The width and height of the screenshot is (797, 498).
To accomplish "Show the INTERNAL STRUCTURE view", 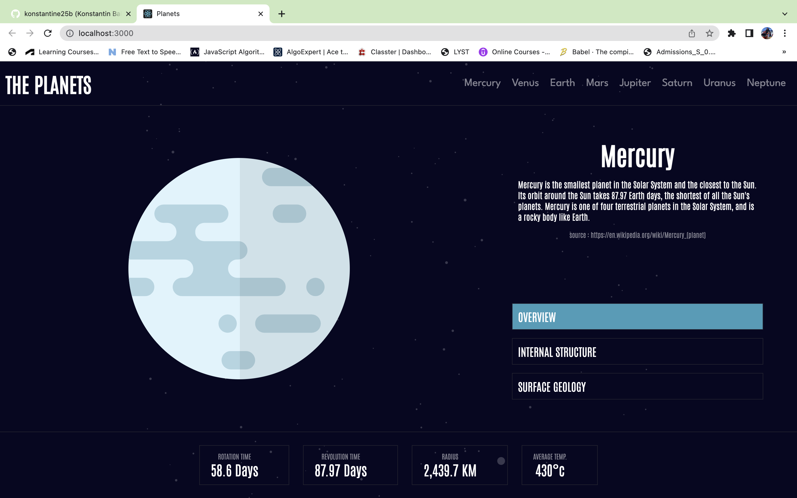I will (x=637, y=351).
